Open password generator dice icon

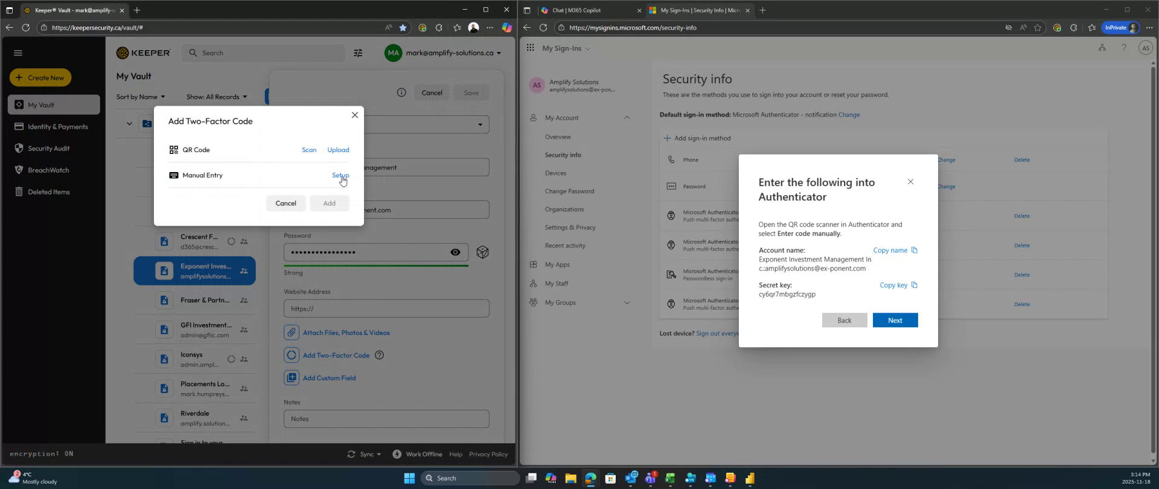click(482, 252)
